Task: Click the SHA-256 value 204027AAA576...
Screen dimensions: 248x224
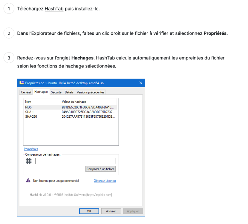Action: coord(88,116)
